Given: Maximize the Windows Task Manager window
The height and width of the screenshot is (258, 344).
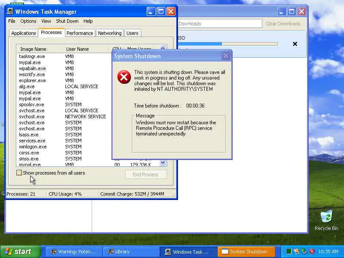Looking at the screenshot, I should pos(161,12).
